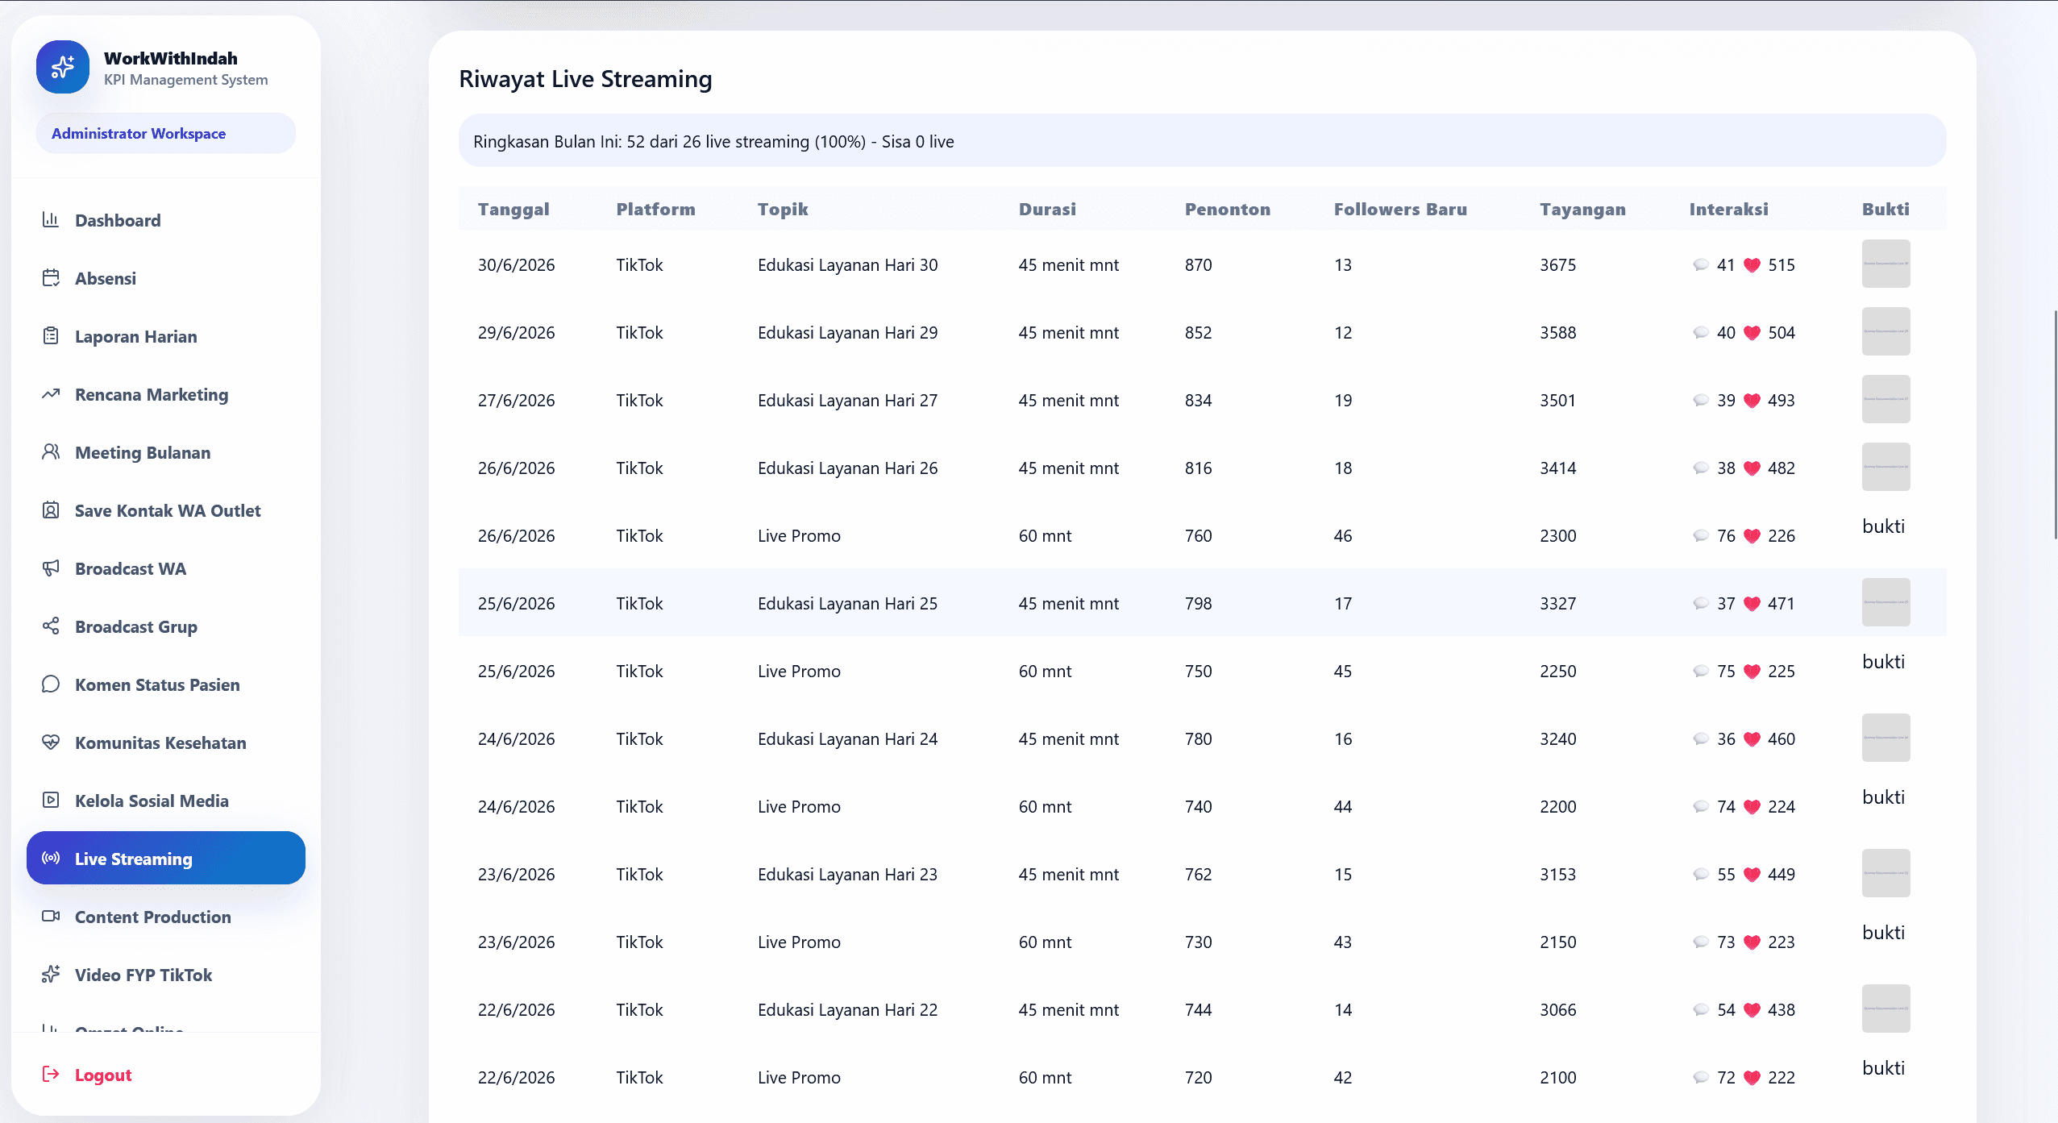This screenshot has height=1123, width=2058.
Task: Click the Dashboard bar chart icon
Action: click(x=51, y=219)
